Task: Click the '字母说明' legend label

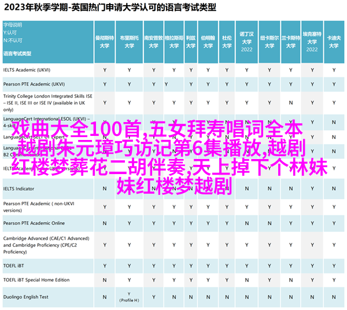Action: 13,25
